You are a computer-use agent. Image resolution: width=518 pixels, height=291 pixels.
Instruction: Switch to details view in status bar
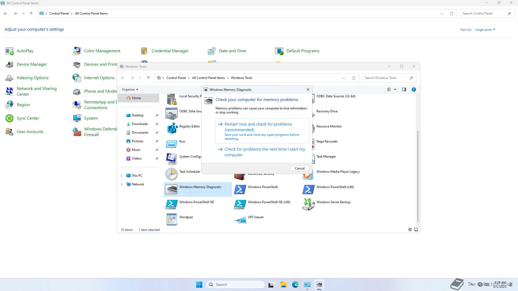pos(410,230)
